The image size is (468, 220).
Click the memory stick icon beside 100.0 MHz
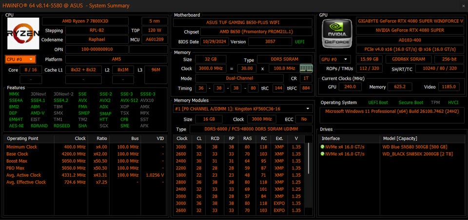click(x=306, y=69)
